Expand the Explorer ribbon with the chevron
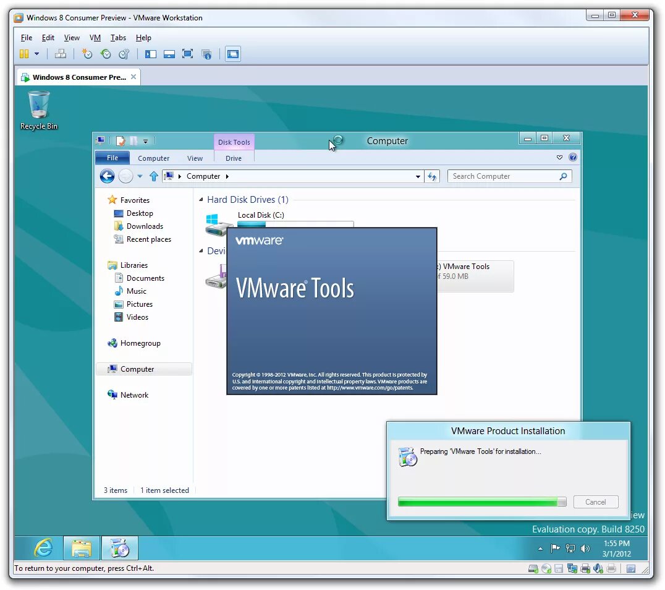 (x=559, y=158)
